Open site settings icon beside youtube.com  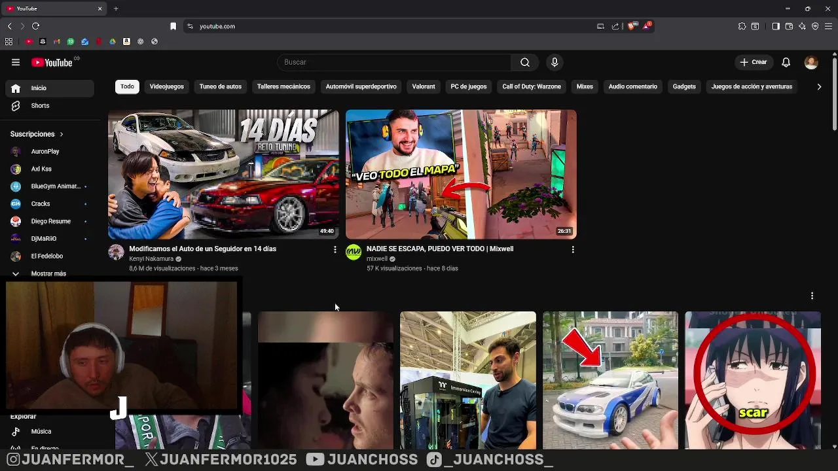point(190,26)
